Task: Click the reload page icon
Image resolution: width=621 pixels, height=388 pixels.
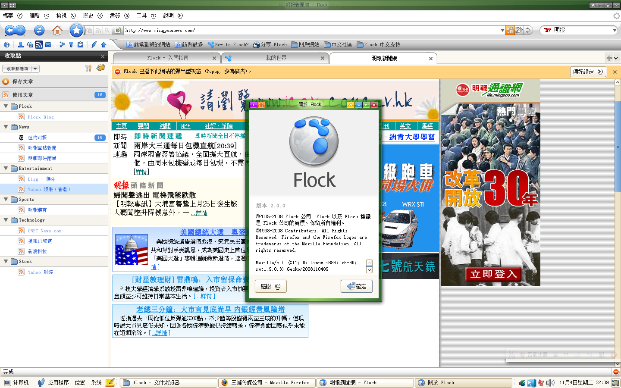Action: coord(39,30)
